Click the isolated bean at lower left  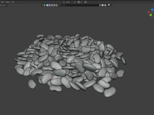click(x=32, y=84)
